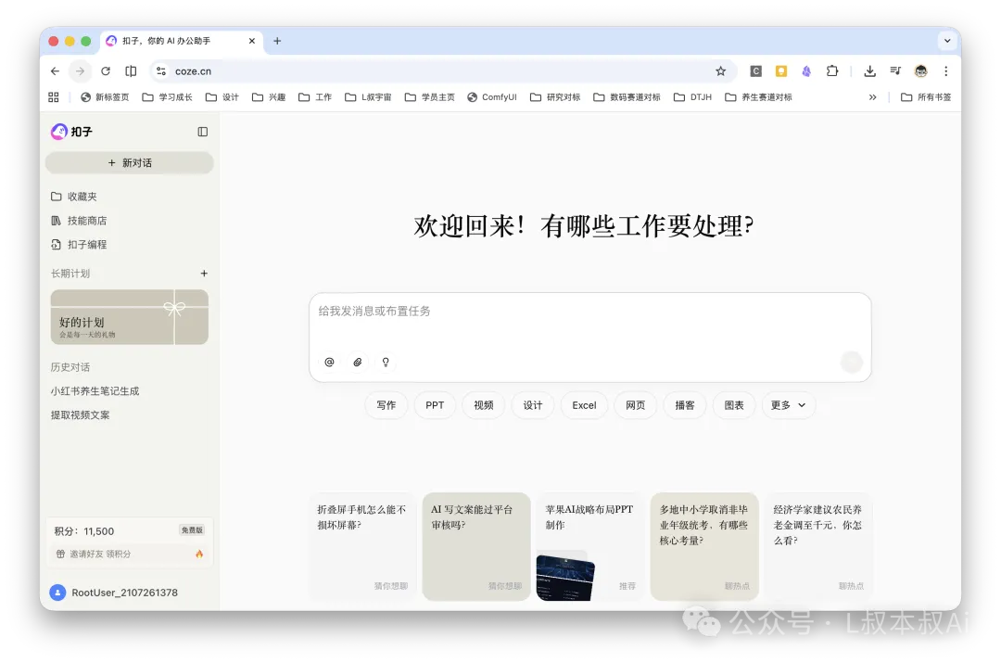Open the 好的计划 plan card
The height and width of the screenshot is (663, 1001).
(x=129, y=317)
